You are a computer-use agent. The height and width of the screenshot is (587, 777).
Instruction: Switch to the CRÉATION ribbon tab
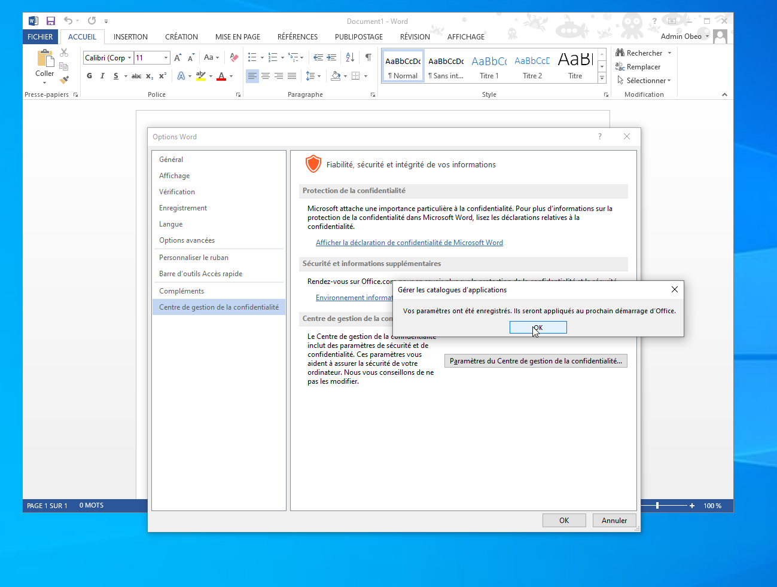point(181,36)
